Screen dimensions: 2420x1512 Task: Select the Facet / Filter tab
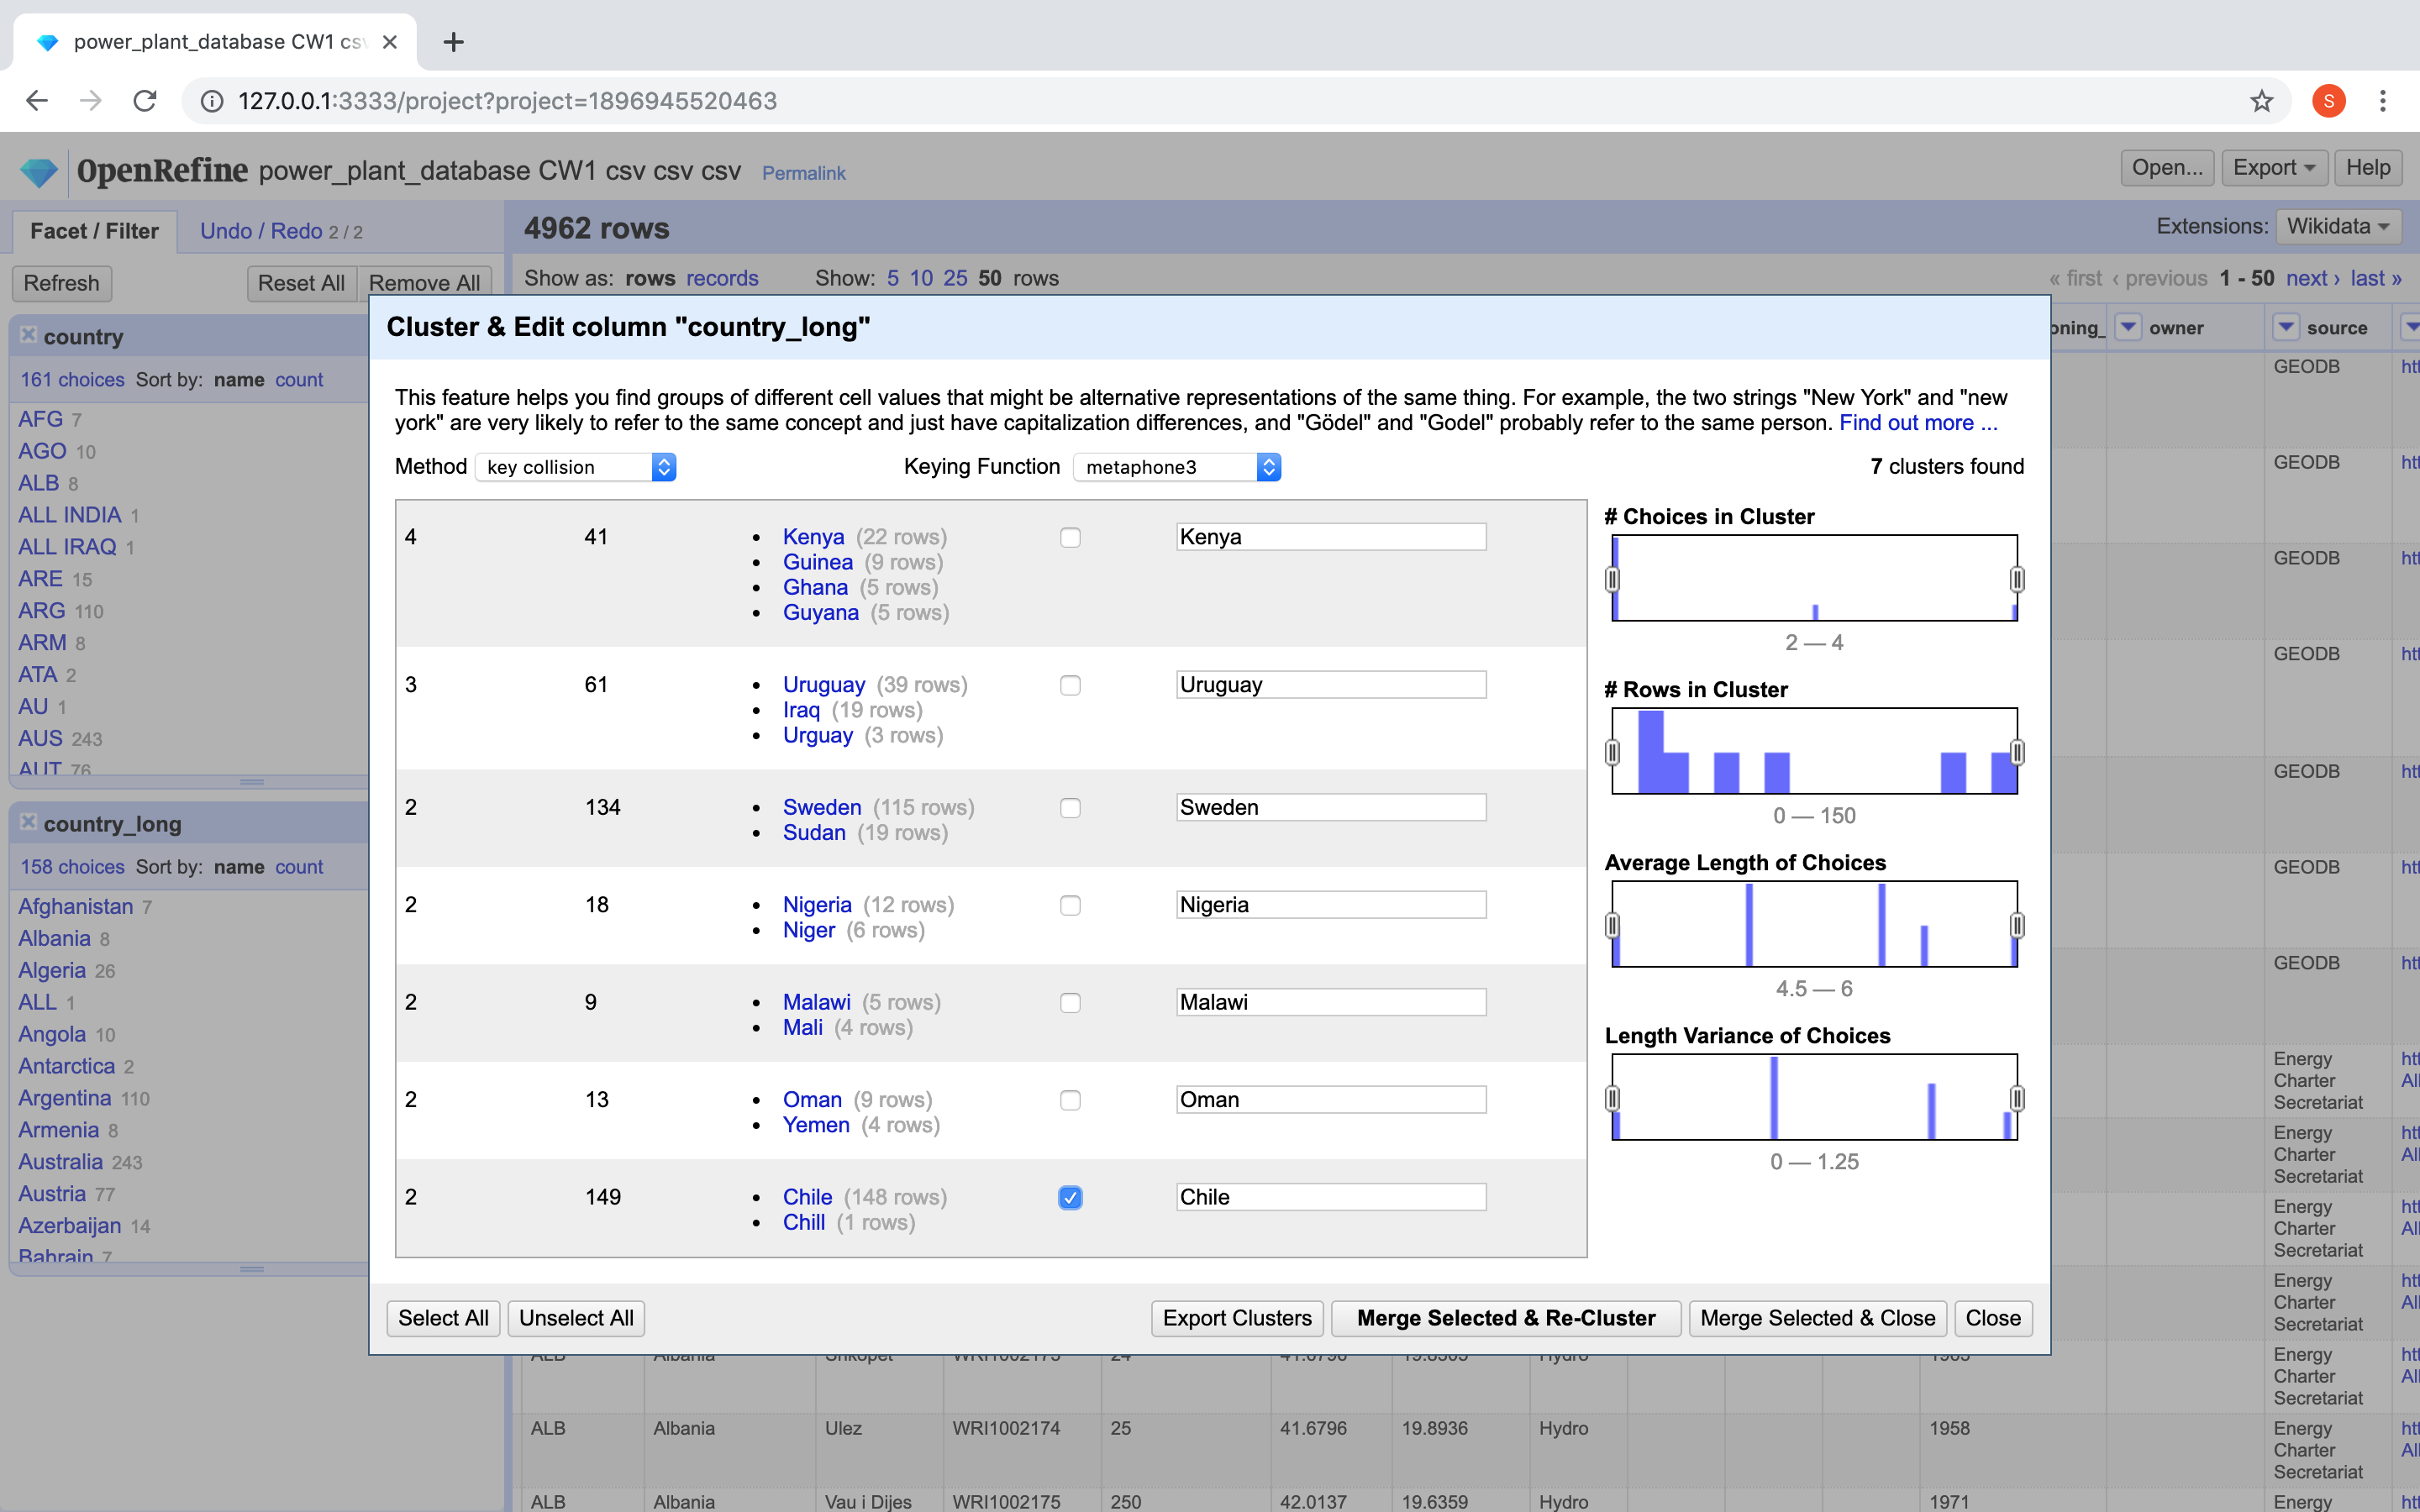94,231
